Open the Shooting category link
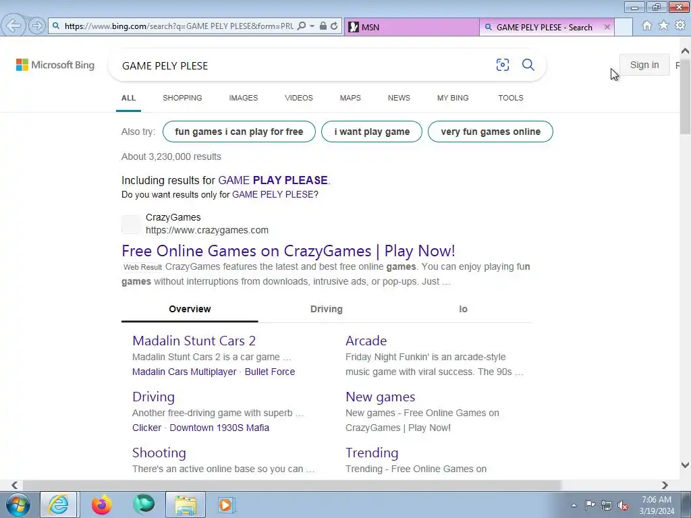Screen dimensions: 691x518 pyautogui.click(x=159, y=453)
